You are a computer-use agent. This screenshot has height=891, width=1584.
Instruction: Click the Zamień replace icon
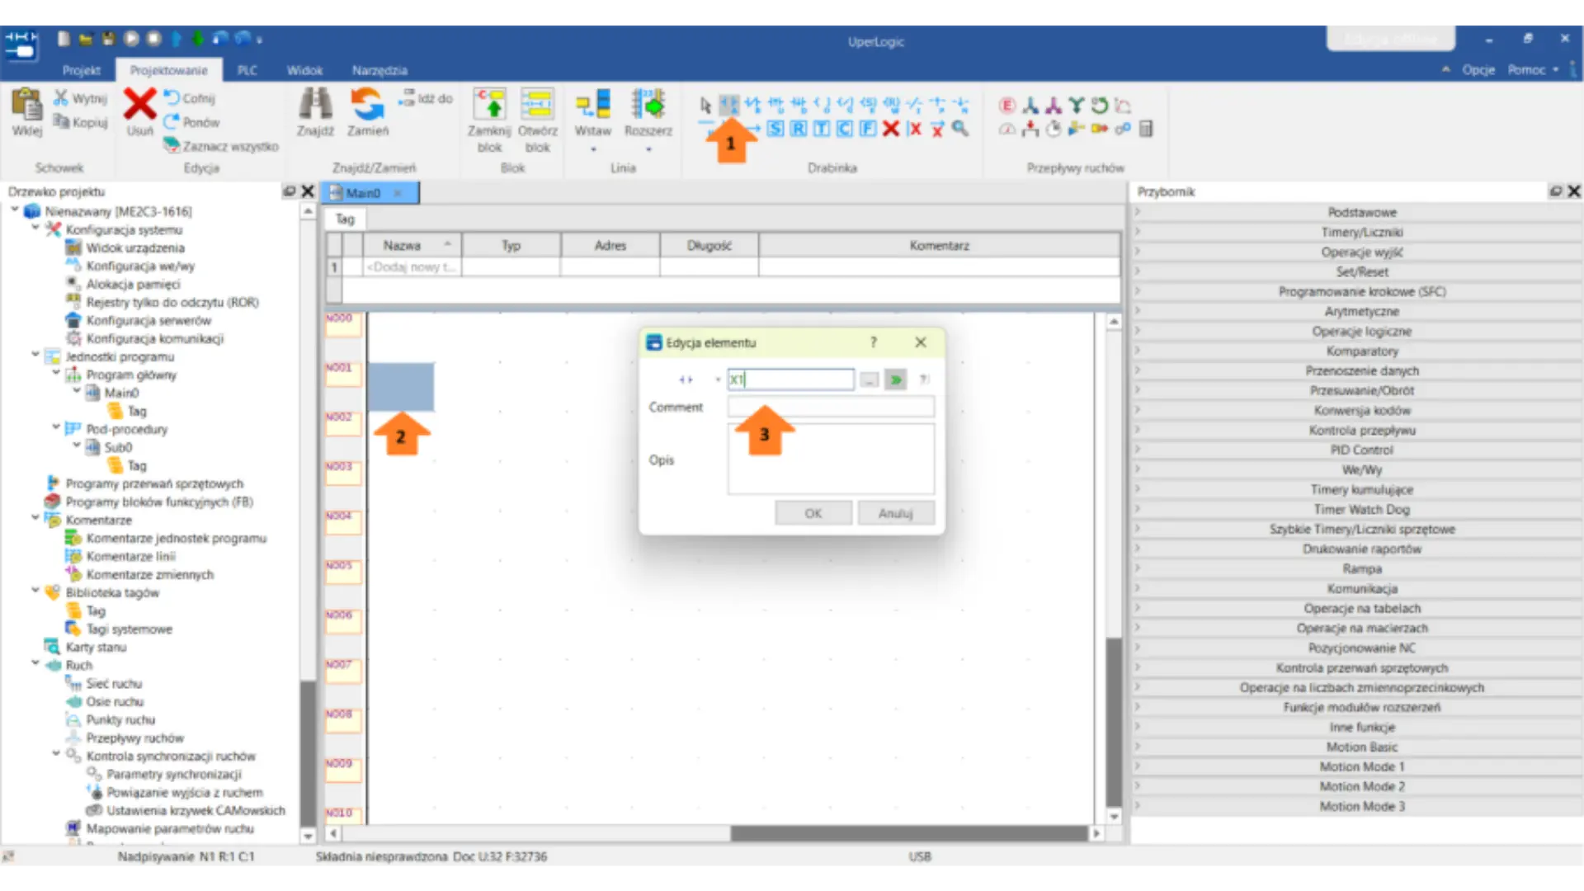[x=367, y=104]
